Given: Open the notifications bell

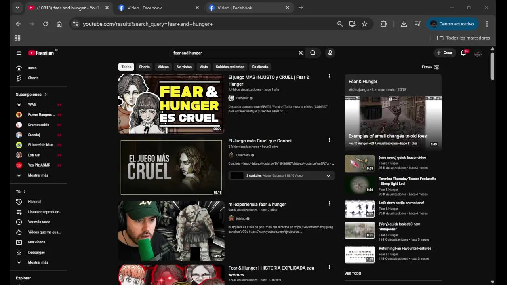Looking at the screenshot, I should 463,53.
